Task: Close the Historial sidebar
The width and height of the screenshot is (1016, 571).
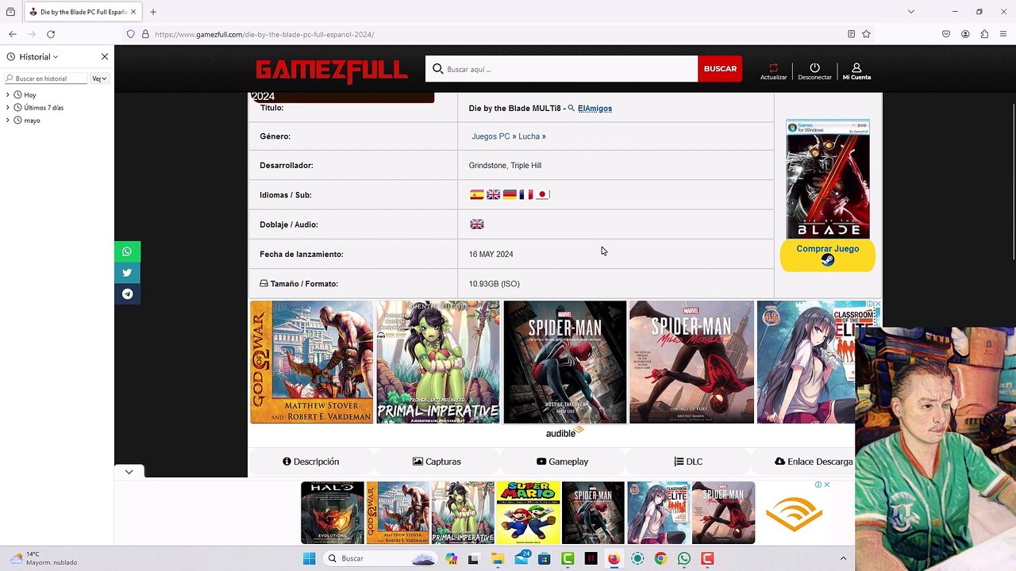Action: coord(104,57)
